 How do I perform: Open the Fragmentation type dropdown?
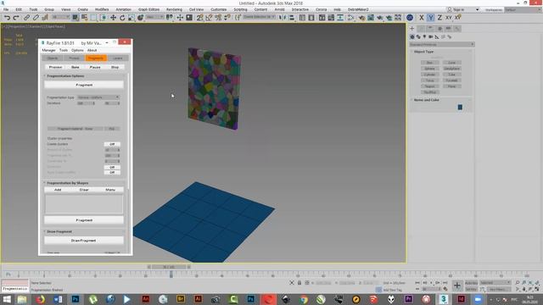coord(98,97)
